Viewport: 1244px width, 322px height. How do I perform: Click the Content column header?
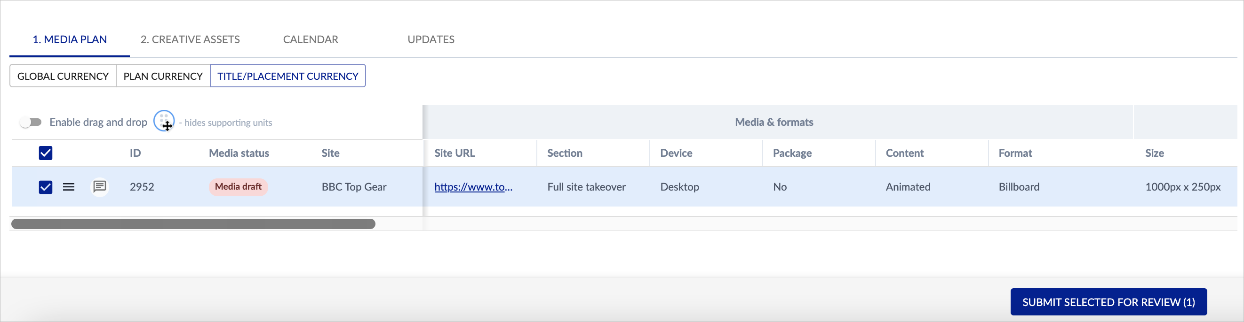tap(904, 153)
